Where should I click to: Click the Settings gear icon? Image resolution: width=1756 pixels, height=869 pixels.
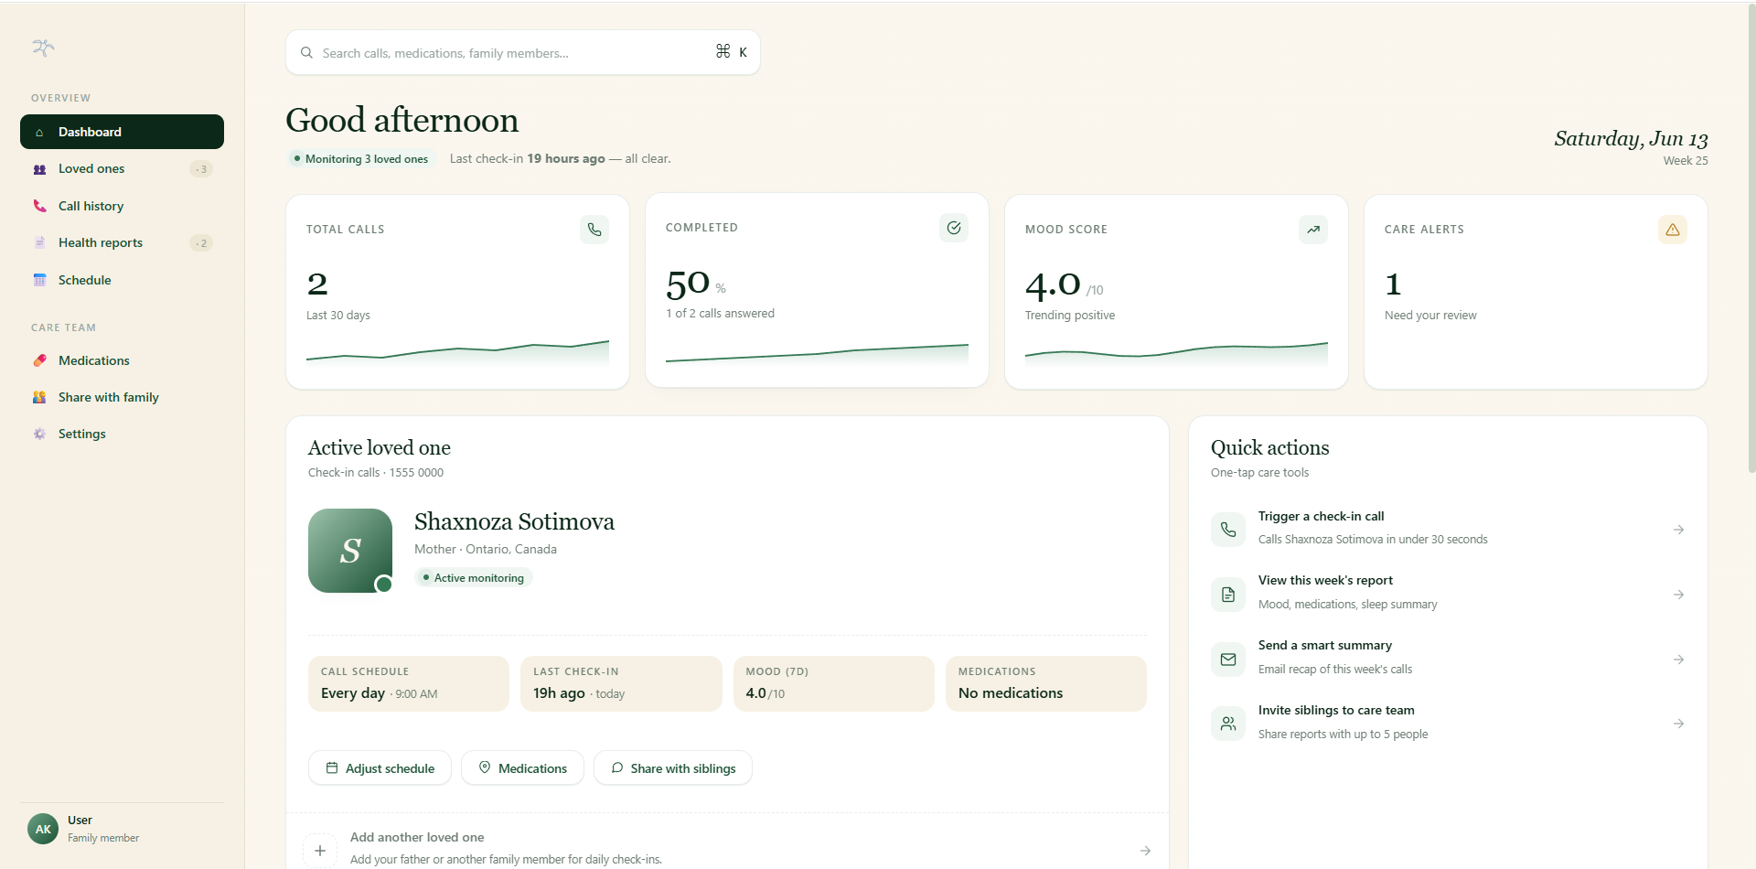coord(39,434)
